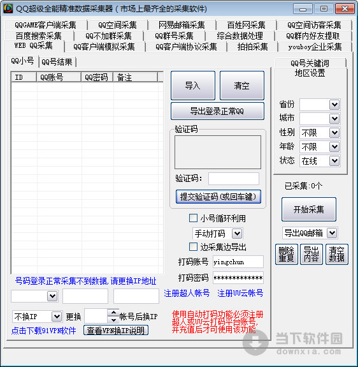358x367 pixels.
Task: Open the youboy企业采集 tab
Action: [315, 47]
